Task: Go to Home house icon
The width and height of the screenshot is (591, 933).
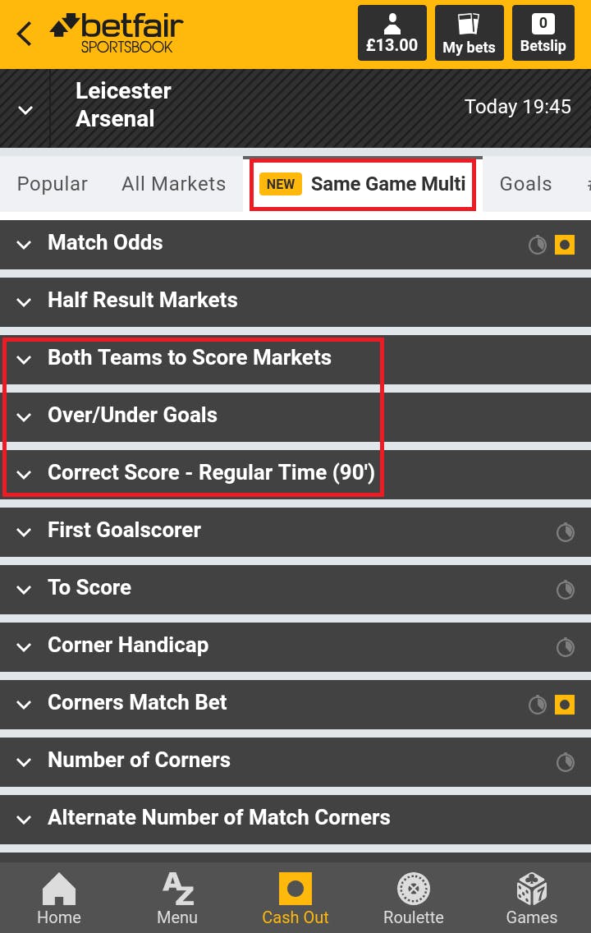Action: [59, 898]
